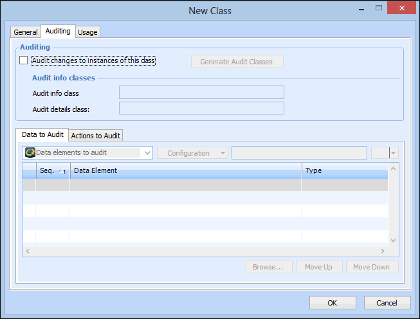Open the Usage tab

88,32
